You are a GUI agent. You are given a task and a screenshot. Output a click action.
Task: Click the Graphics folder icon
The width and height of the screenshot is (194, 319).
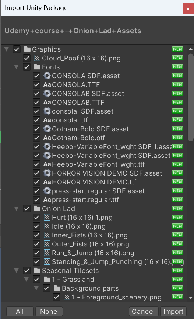click(x=27, y=49)
